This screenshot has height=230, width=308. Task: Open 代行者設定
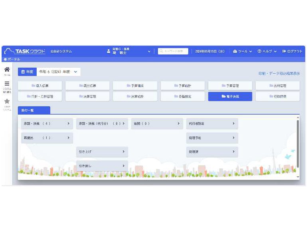pos(212,124)
